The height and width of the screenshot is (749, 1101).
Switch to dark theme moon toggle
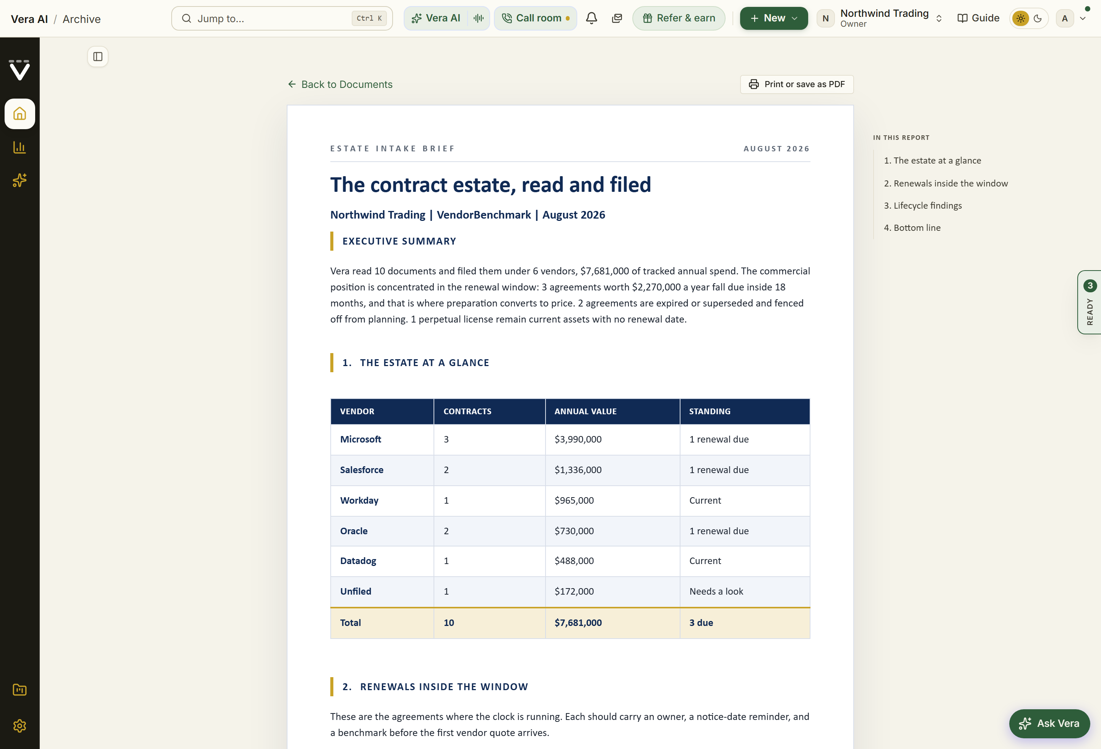pos(1038,18)
